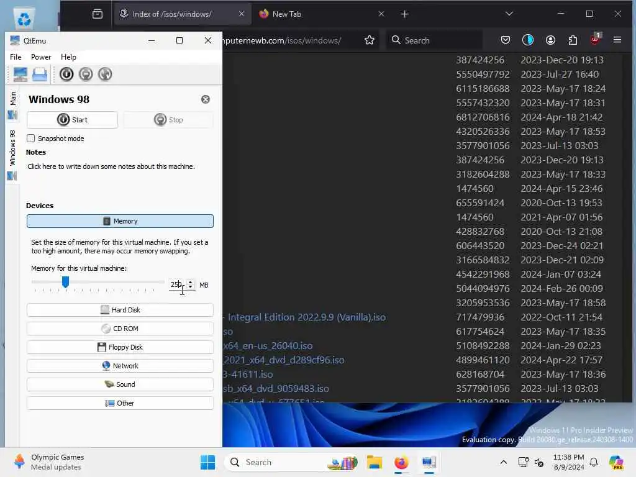Open a new Firefox tab with plus button
The height and width of the screenshot is (477, 636).
tap(404, 14)
